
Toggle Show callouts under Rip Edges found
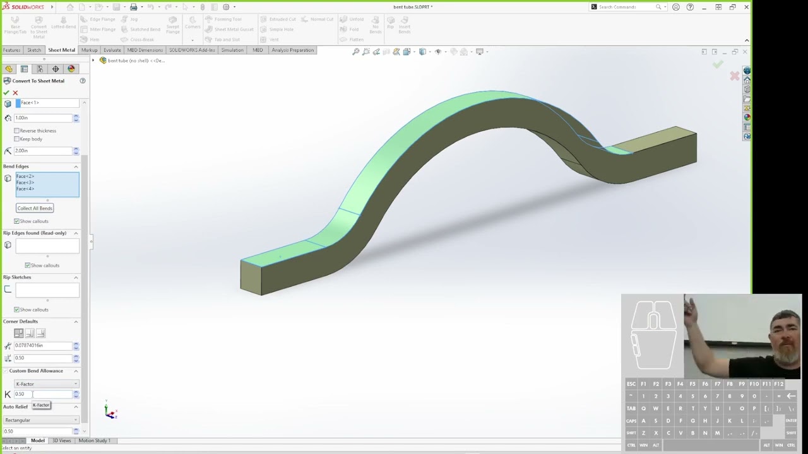(x=28, y=265)
